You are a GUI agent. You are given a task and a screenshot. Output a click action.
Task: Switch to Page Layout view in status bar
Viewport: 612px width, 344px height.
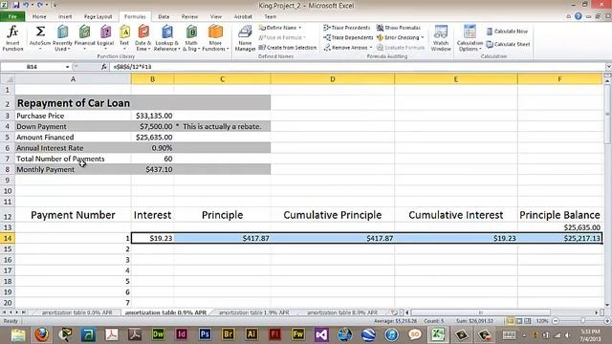click(x=519, y=321)
